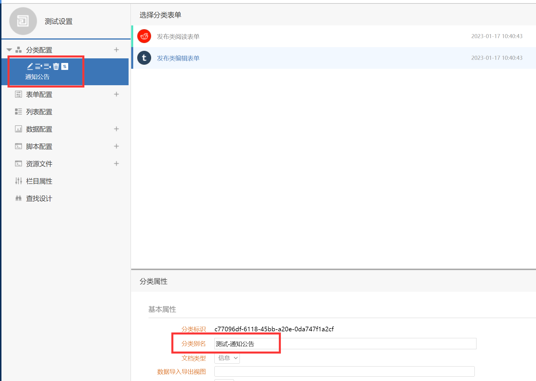Click the 分类配置 blocks icon
536x381 pixels.
[18, 50]
